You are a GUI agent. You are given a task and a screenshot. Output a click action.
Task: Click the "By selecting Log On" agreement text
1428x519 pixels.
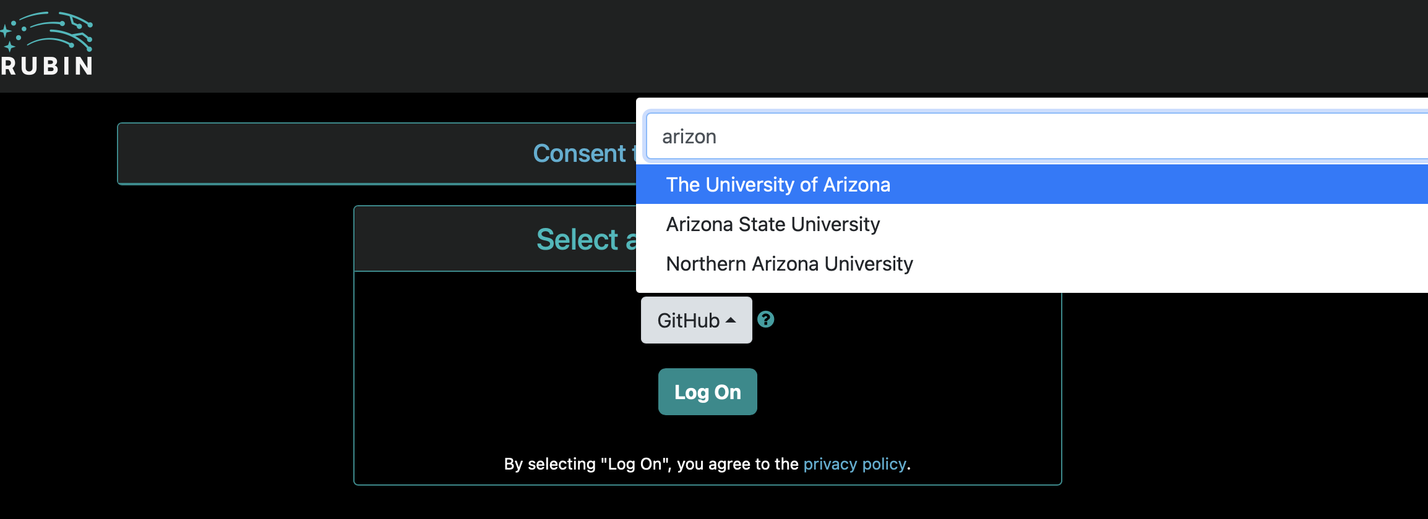click(650, 464)
